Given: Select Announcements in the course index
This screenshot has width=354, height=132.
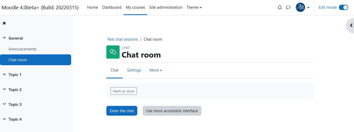Looking at the screenshot, I should tap(22, 49).
